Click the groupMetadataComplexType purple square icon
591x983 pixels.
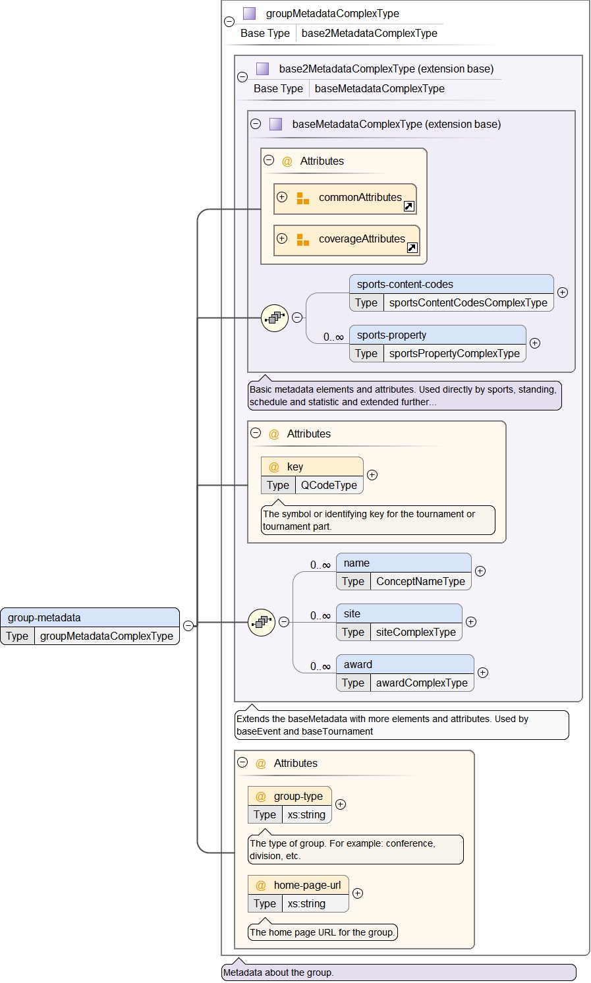coord(249,13)
